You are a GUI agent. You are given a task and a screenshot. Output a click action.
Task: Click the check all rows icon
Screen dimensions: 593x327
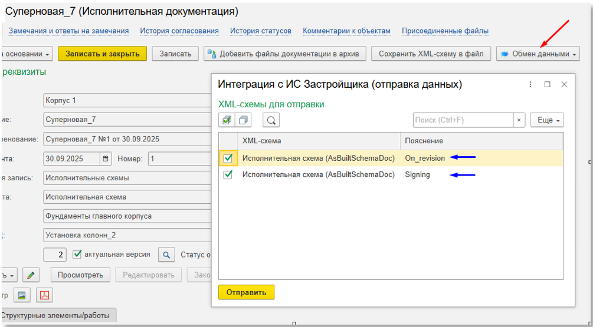(227, 120)
